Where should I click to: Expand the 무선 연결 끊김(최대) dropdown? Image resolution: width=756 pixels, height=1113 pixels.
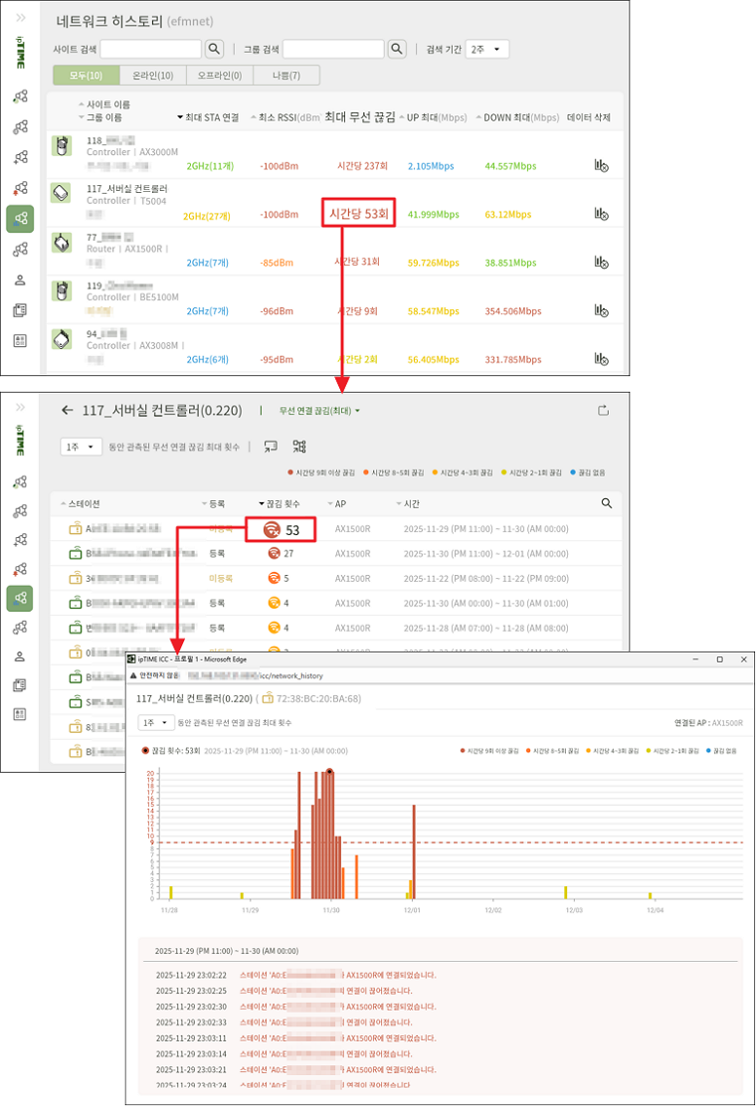click(319, 411)
